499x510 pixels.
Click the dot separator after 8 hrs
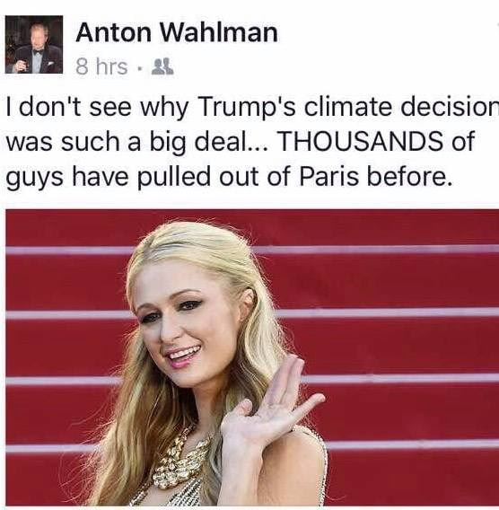(140, 69)
